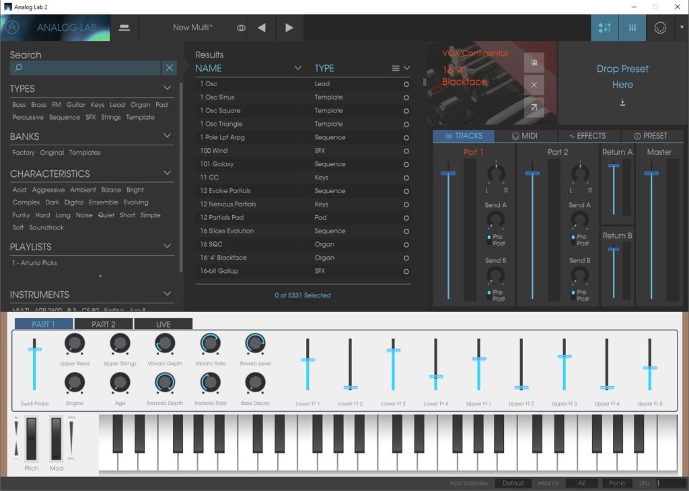Click the Master volume fader

[651, 174]
